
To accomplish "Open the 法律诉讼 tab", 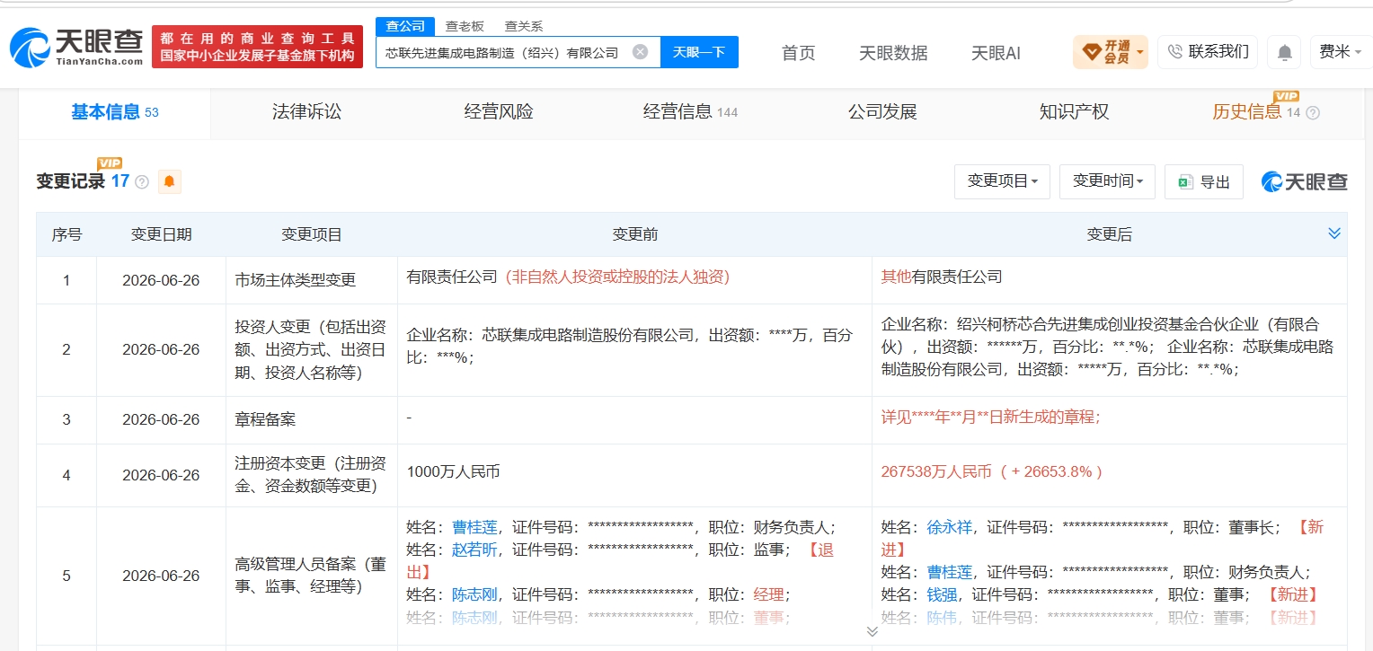I will [307, 112].
